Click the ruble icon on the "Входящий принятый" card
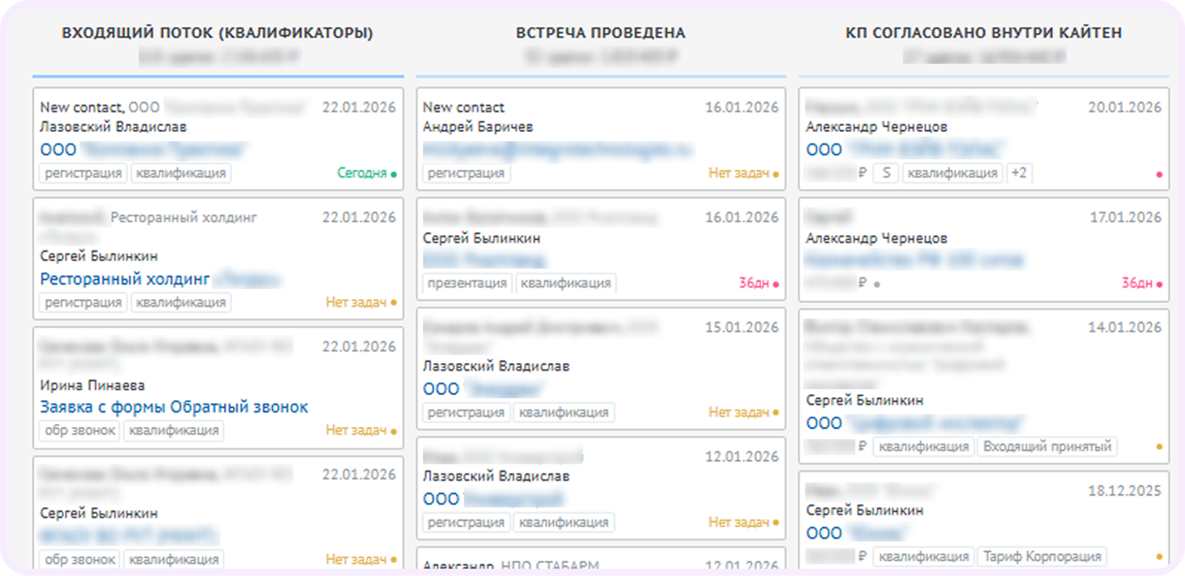 863,447
